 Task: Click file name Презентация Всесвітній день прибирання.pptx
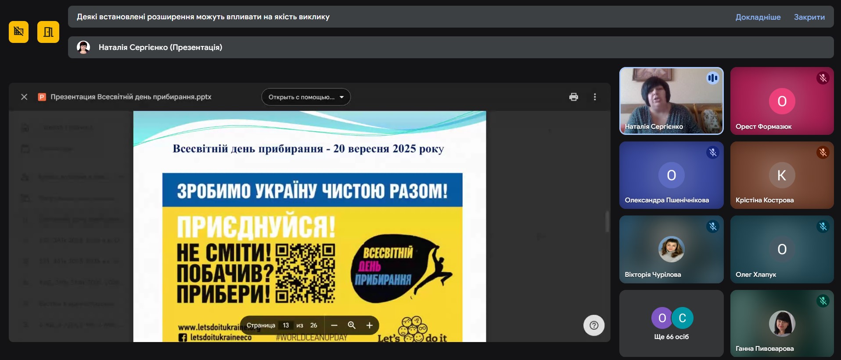pos(131,97)
